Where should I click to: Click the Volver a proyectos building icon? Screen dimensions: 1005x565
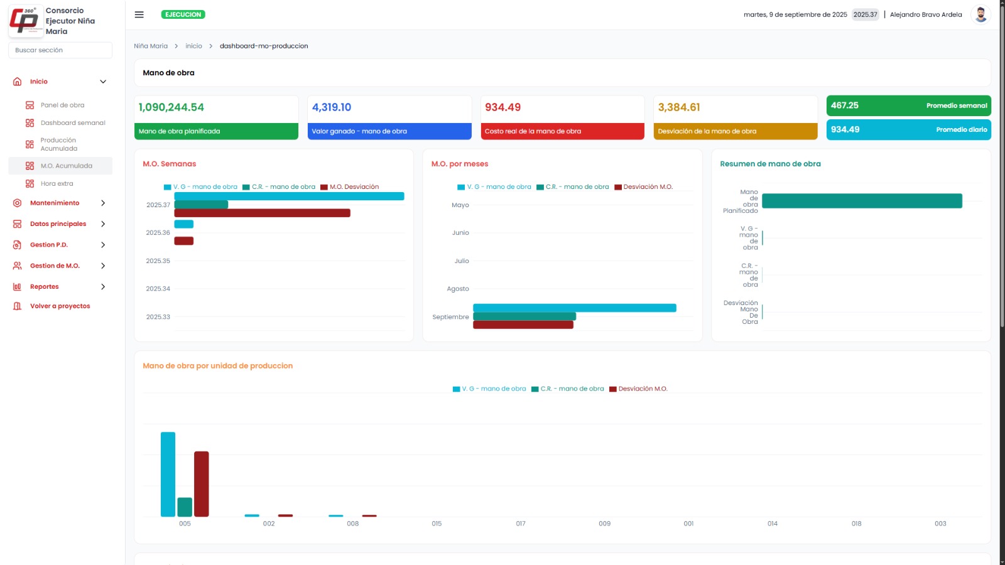pyautogui.click(x=18, y=306)
